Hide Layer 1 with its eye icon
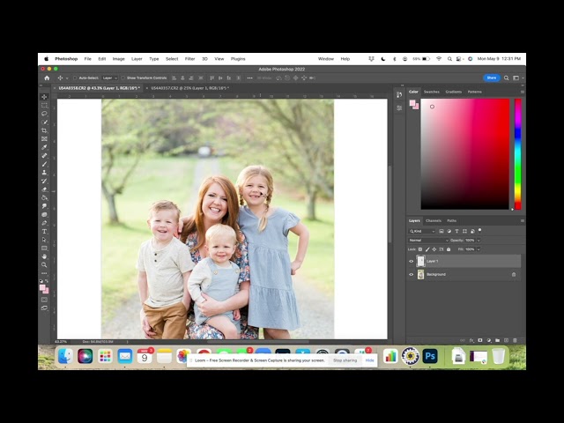The image size is (564, 423). coord(412,261)
